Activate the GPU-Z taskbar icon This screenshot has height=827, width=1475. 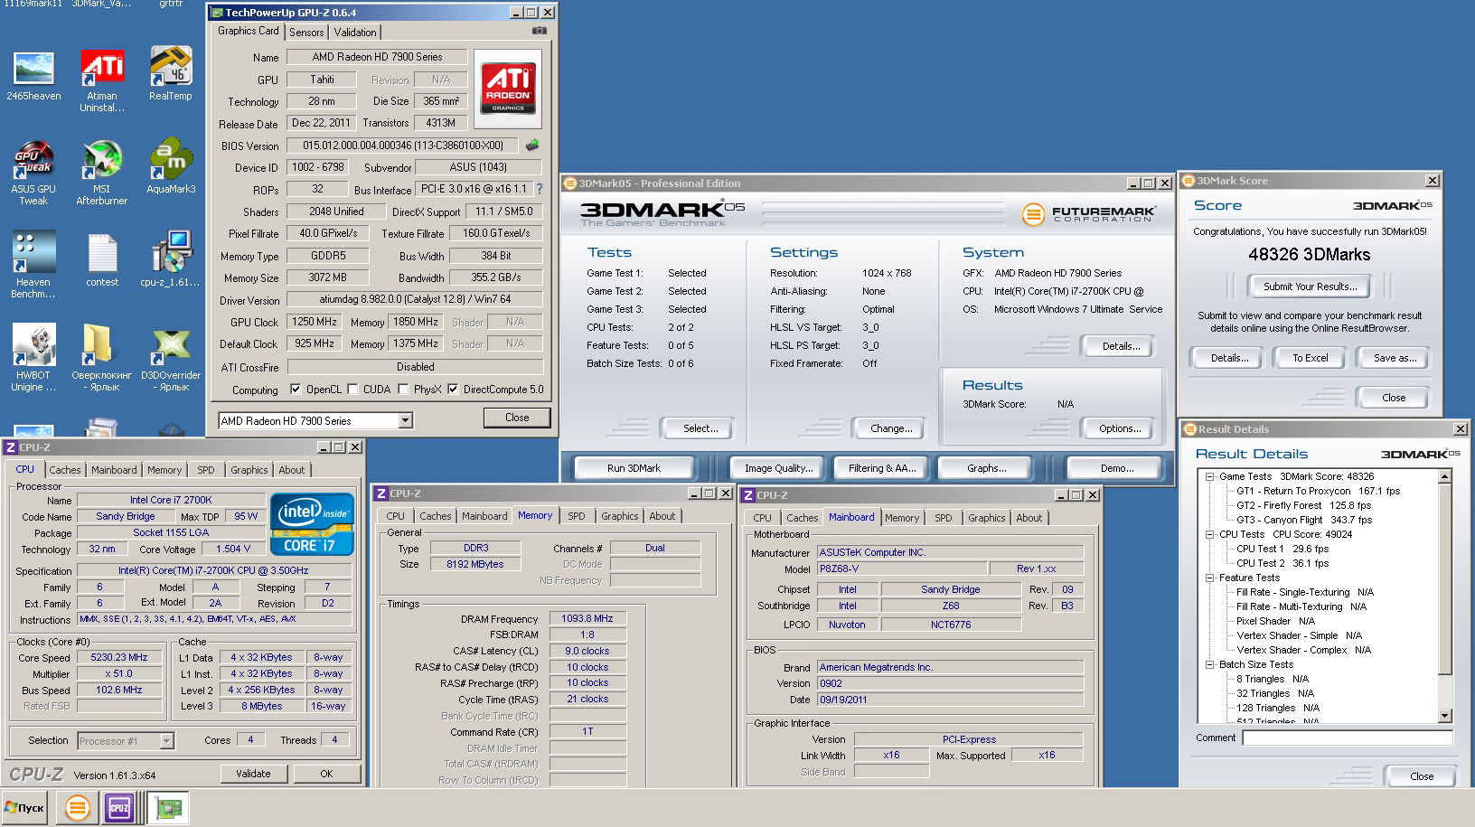tap(168, 808)
